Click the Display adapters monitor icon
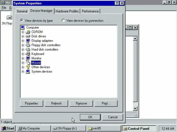The image size is (177, 132). [28, 41]
